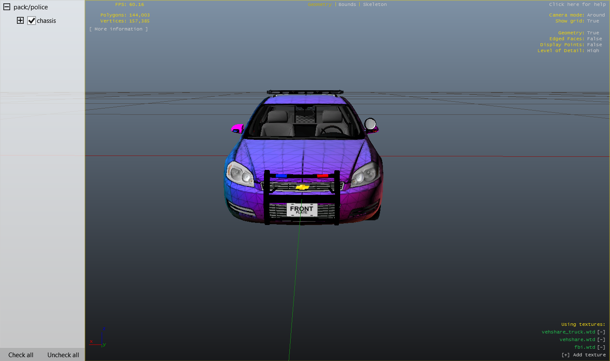
Task: Remove the fbi.wtd texture with [-]
Action: click(x=601, y=347)
